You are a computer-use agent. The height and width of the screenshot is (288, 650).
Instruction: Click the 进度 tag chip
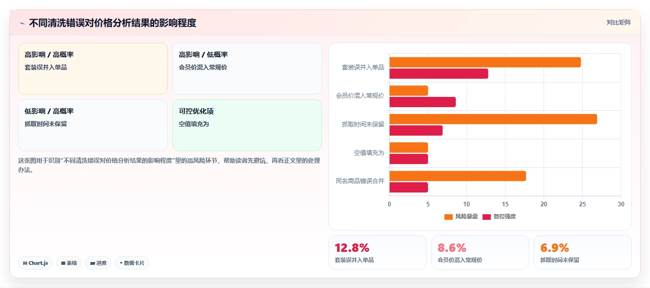[x=98, y=263]
